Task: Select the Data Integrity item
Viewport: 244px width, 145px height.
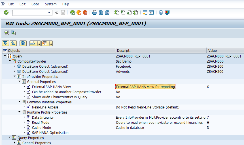Action: [x=43, y=118]
